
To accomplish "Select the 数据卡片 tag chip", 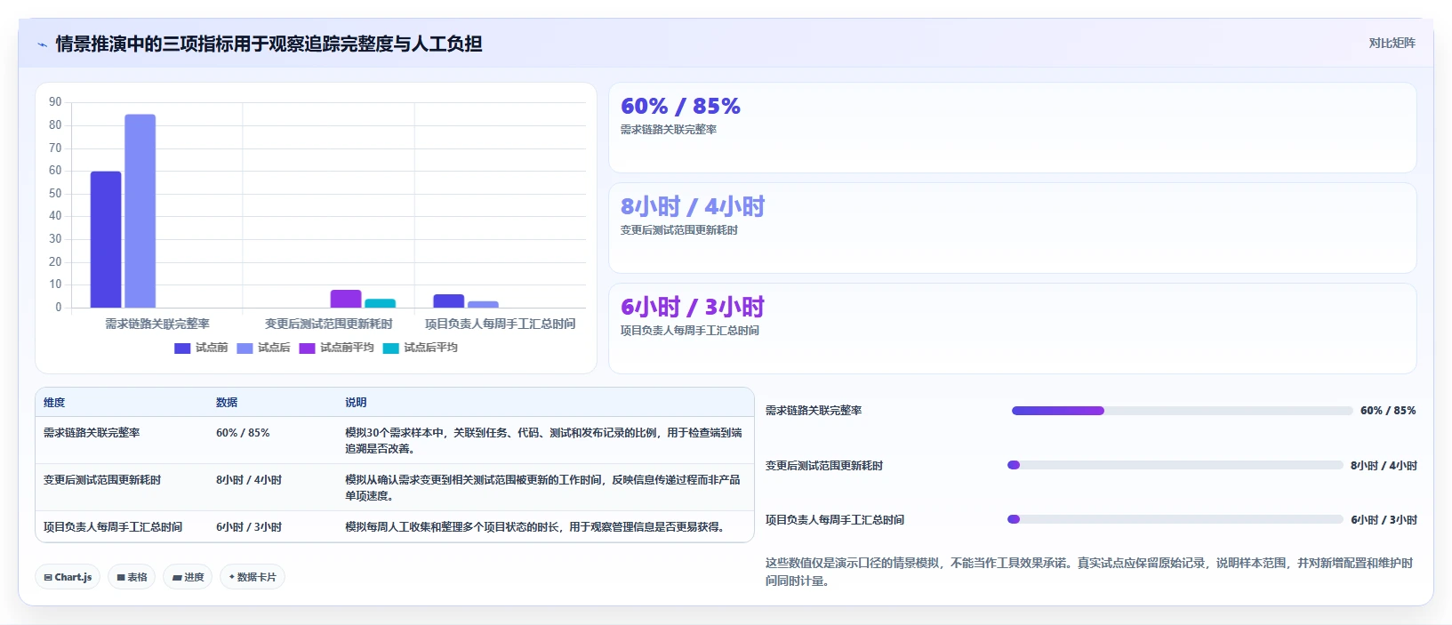I will (x=253, y=577).
